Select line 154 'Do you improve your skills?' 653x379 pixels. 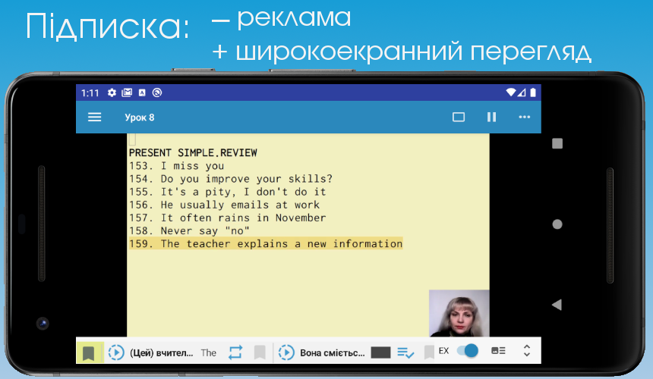pyautogui.click(x=231, y=179)
